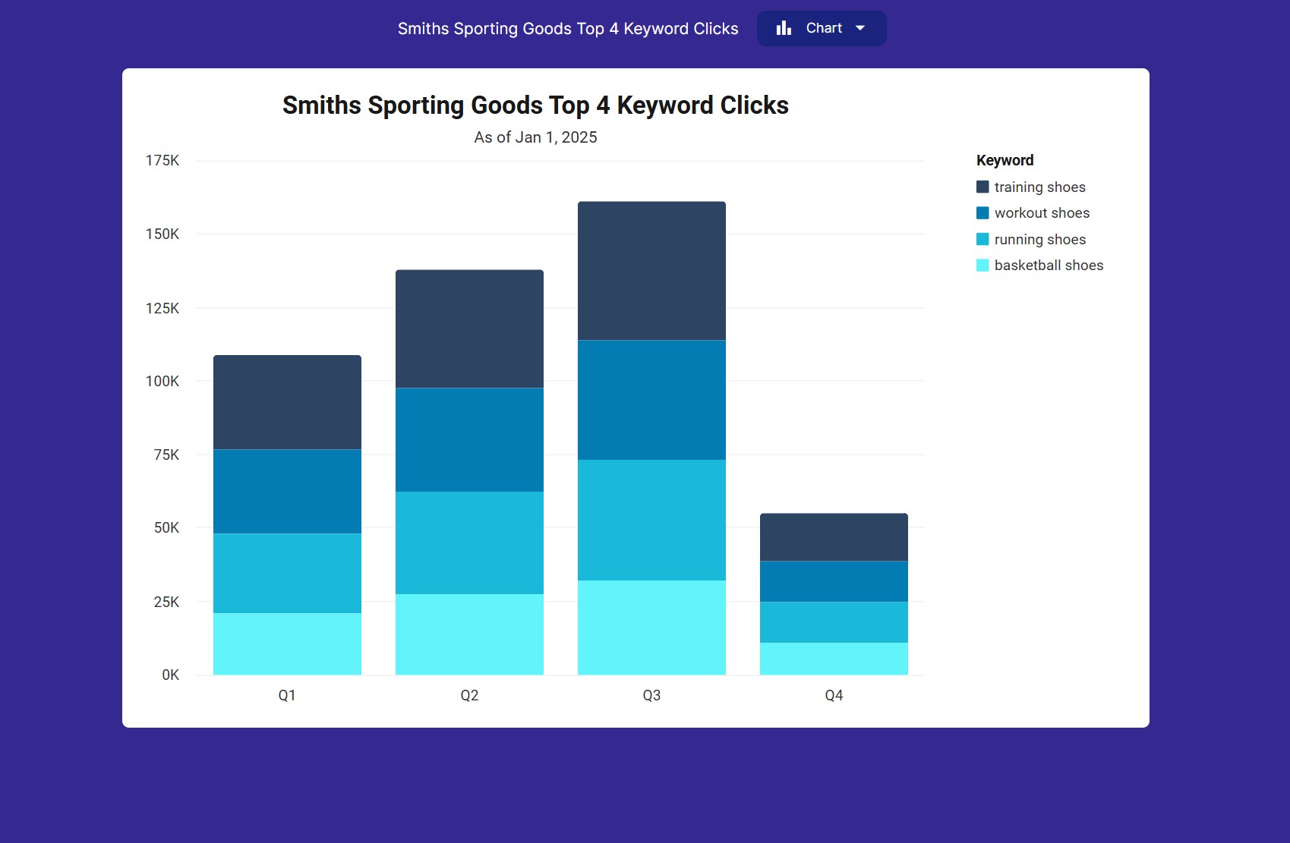Click the Q3 running shoes bar segment
Screen dimensions: 1290x843
[x=651, y=521]
